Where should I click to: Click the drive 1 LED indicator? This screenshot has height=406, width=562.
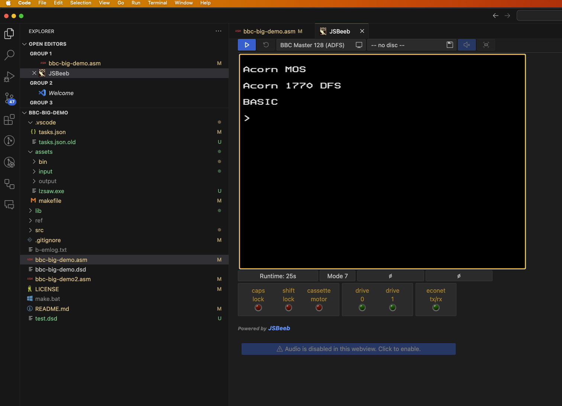393,308
